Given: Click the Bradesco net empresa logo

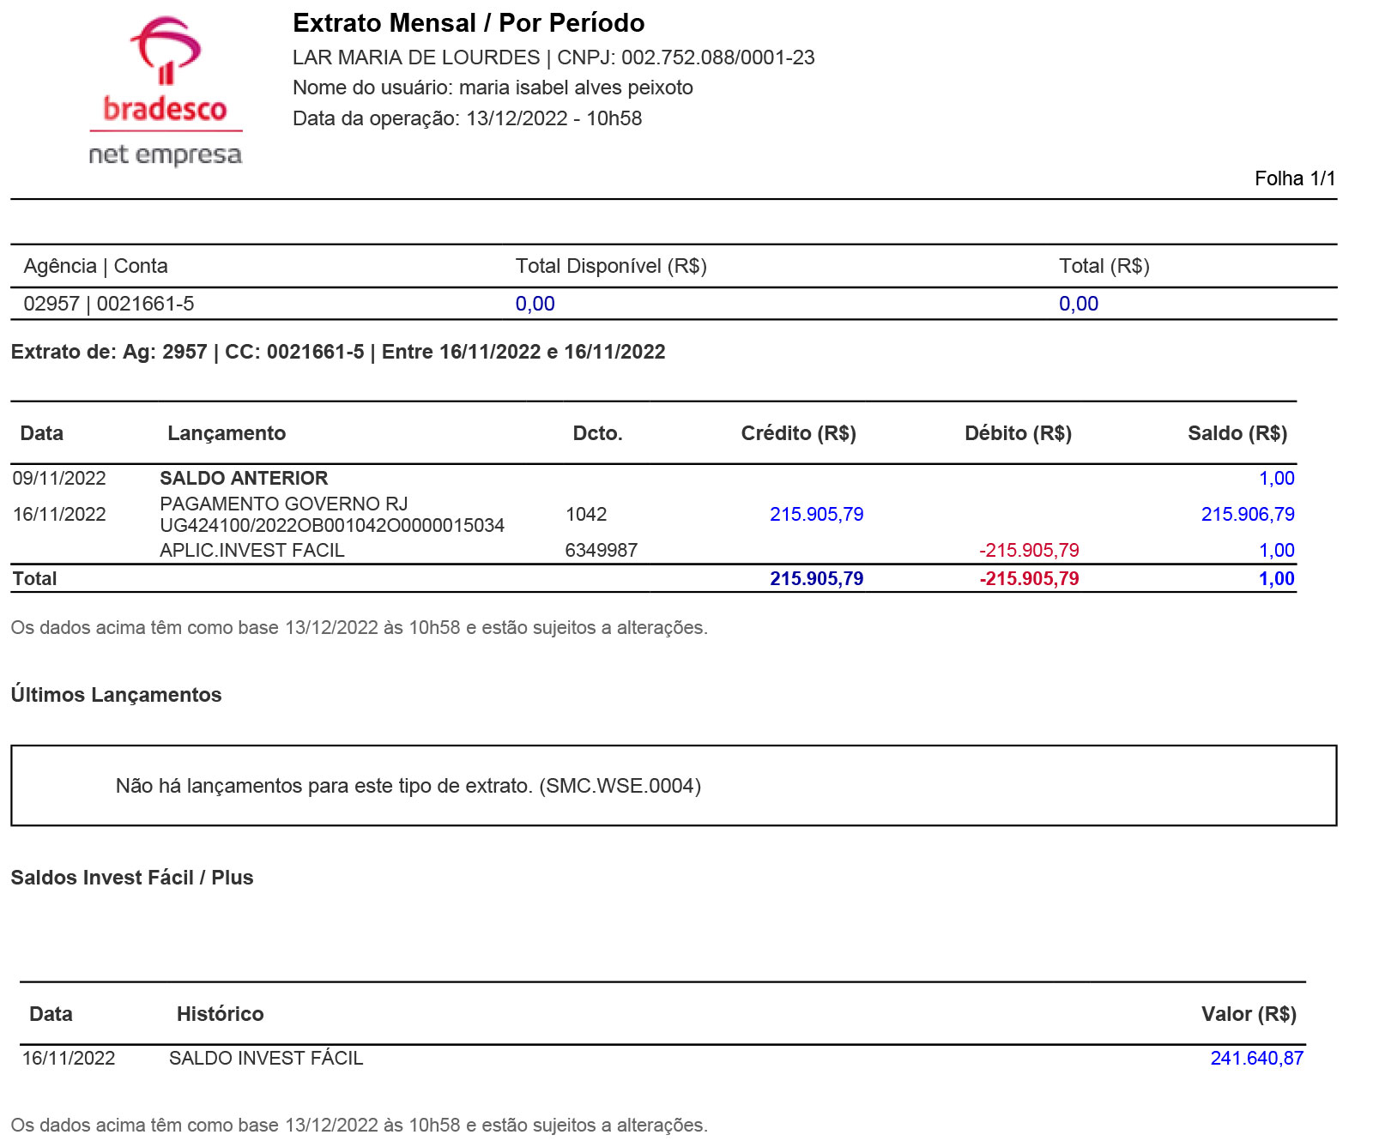Looking at the screenshot, I should pos(166,92).
